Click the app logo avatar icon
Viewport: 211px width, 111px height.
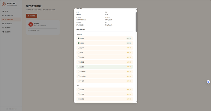tap(4, 4)
